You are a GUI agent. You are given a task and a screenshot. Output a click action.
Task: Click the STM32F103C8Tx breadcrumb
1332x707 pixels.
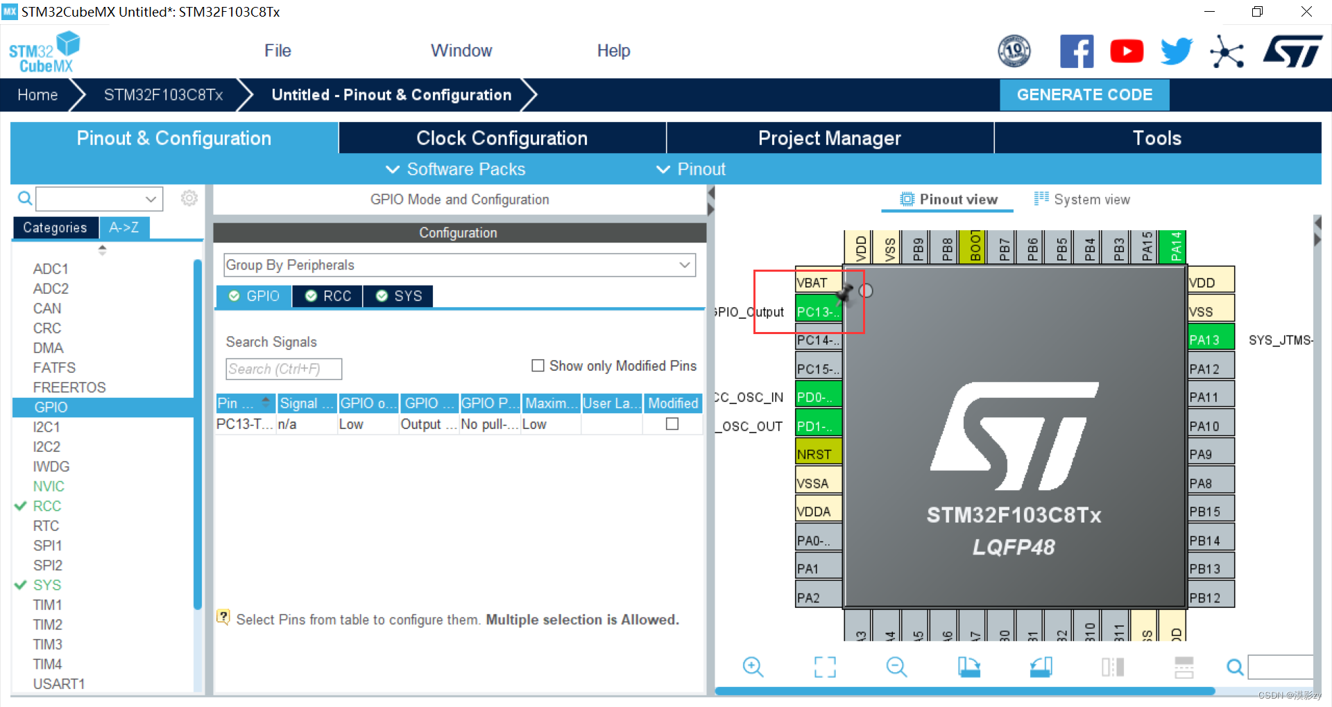[x=163, y=95]
